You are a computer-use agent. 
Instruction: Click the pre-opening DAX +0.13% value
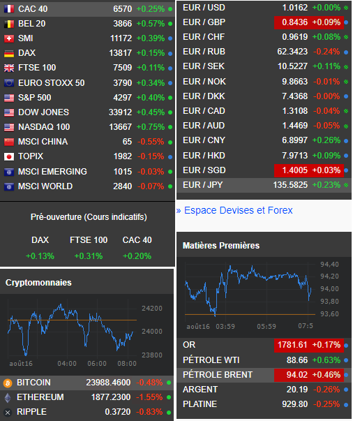[40, 256]
